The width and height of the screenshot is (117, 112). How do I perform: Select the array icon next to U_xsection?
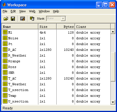5,101
